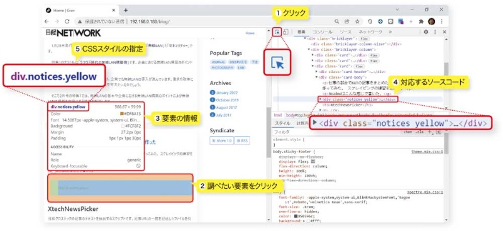The height and width of the screenshot is (231, 503).
Task: Select the 要素 tab in DevTools
Action: (301, 32)
